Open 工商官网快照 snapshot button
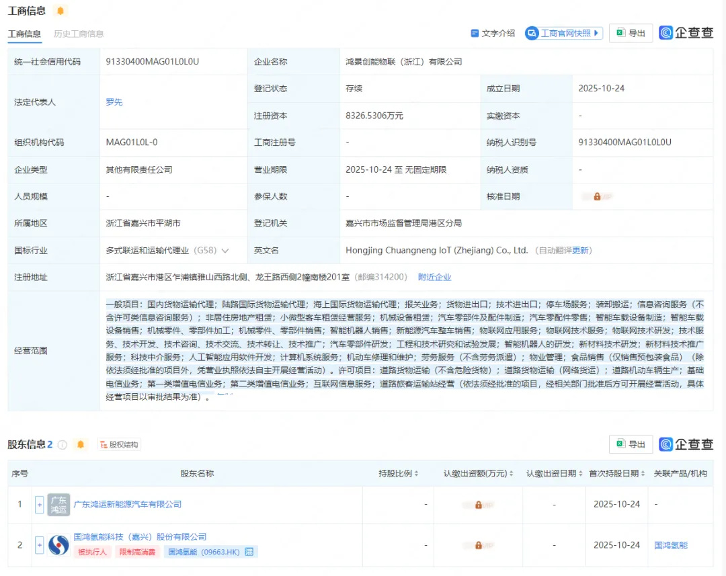Viewport: 726px width, 576px height. click(x=564, y=33)
